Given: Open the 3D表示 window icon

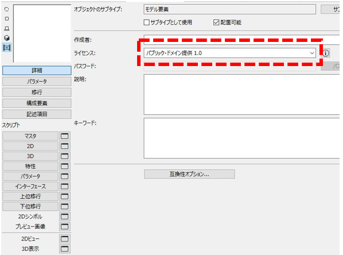Looking at the screenshot, I should point(65,249).
